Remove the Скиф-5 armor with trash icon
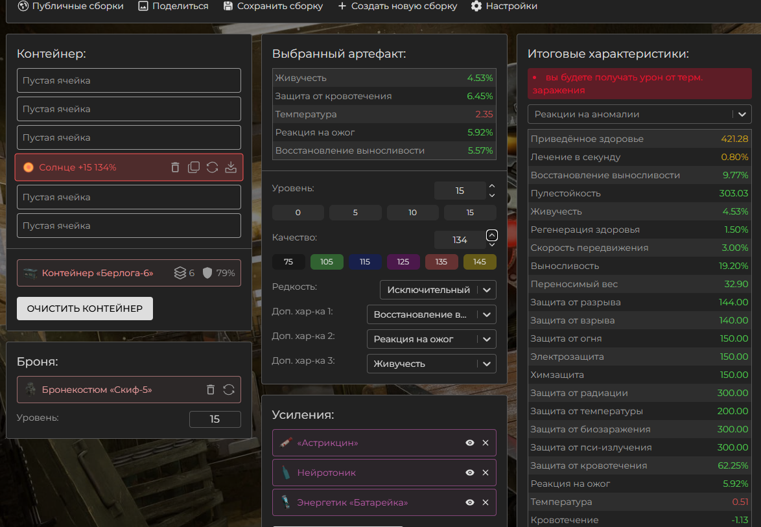 coord(210,390)
